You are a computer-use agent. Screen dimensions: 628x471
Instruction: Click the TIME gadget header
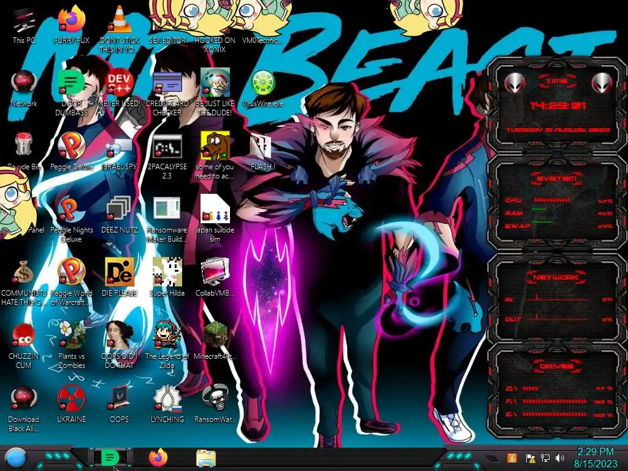tap(557, 82)
